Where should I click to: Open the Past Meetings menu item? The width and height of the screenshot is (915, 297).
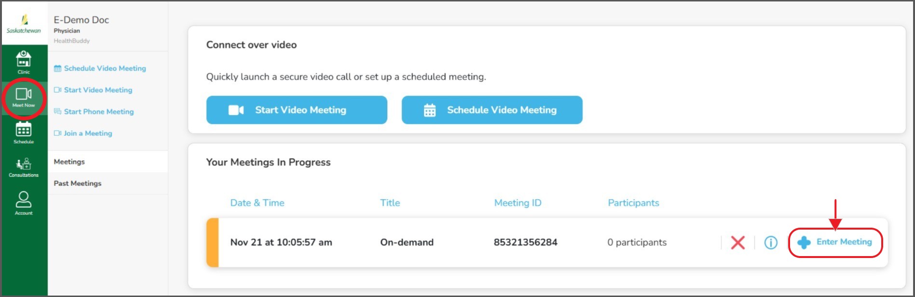78,183
